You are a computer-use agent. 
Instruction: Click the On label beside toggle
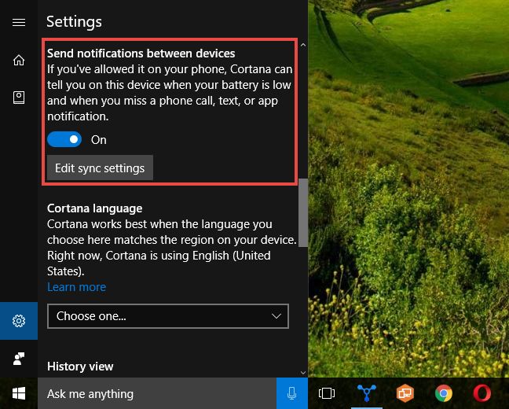[x=99, y=140]
